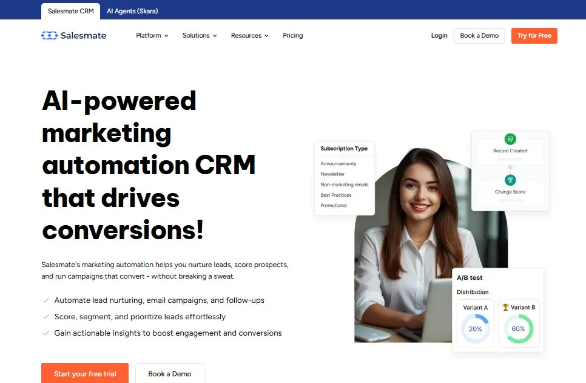Click Book a Demo in header

[x=479, y=36]
